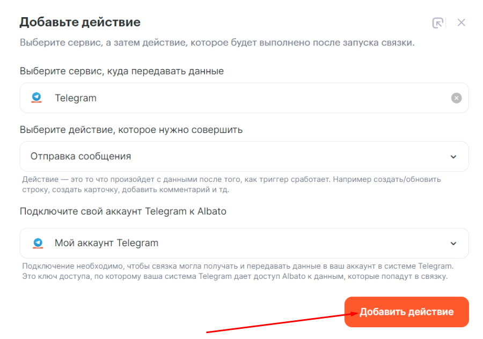This screenshot has height=339, width=483.
Task: Click the Telegram logo in service field
Action: click(36, 98)
